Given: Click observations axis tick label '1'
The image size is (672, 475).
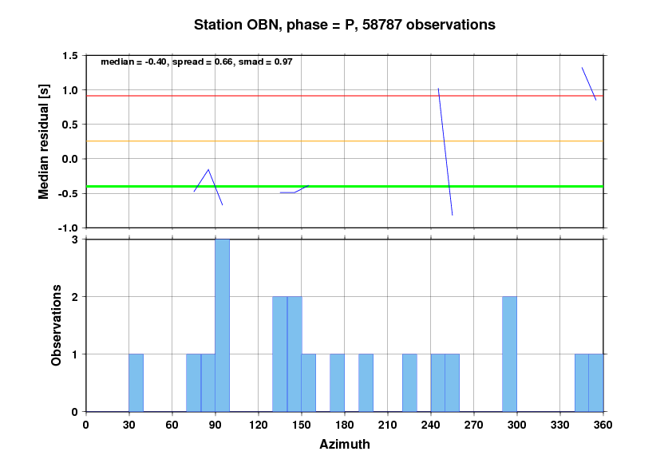Looking at the screenshot, I should point(75,354).
